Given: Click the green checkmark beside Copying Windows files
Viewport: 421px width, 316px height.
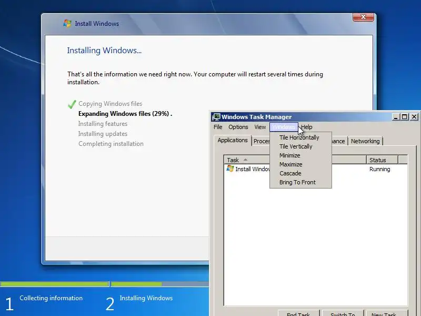Looking at the screenshot, I should point(72,104).
